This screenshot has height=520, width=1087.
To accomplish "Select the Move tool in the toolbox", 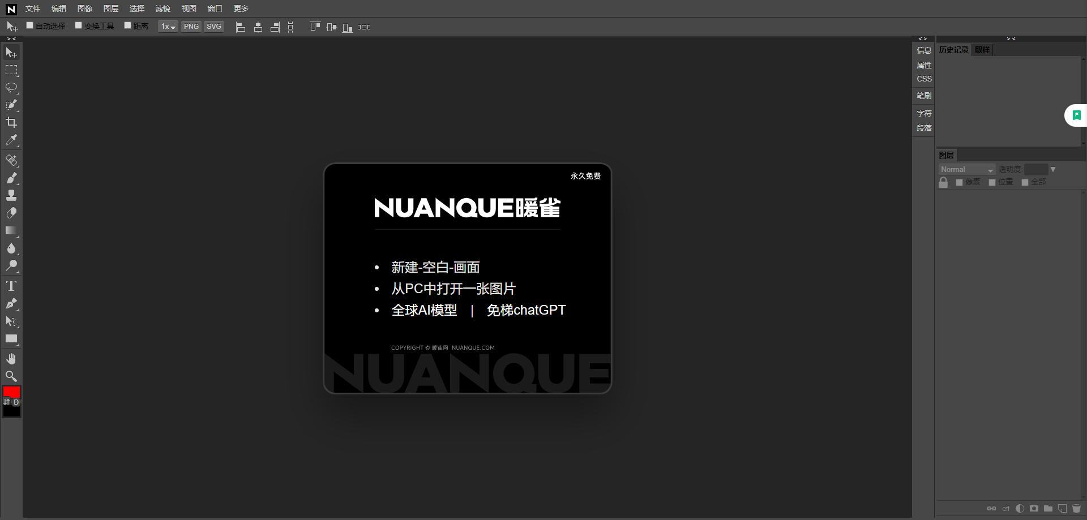I will coord(11,53).
